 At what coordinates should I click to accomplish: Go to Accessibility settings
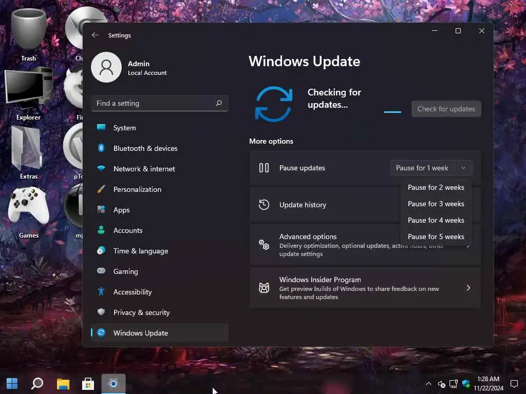(x=160, y=292)
